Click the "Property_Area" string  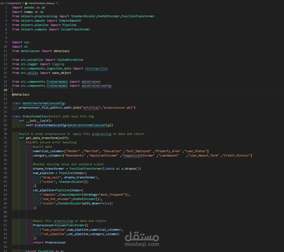click(168, 151)
